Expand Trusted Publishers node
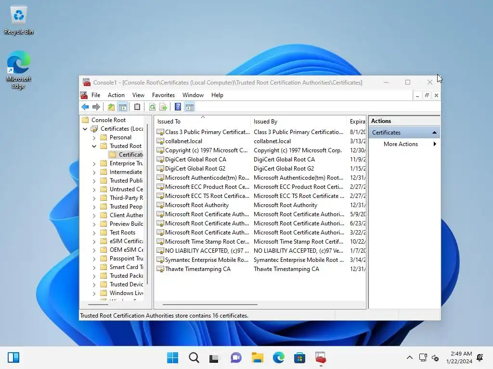This screenshot has width=493, height=369. pos(94,181)
